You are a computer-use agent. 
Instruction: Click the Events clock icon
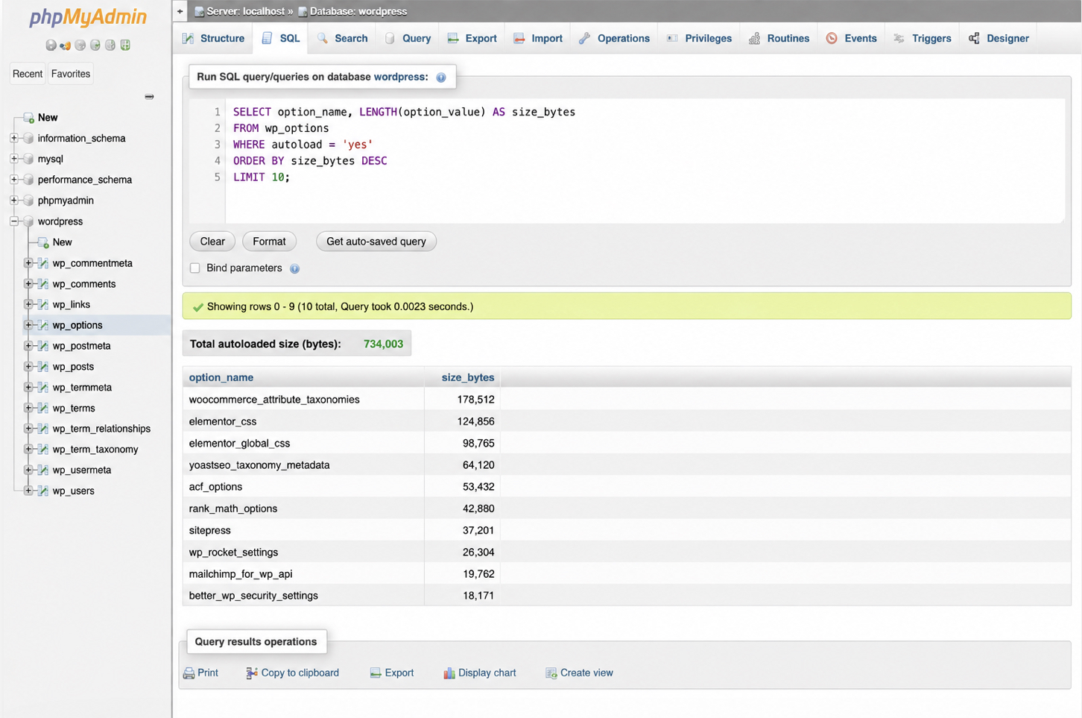(832, 38)
